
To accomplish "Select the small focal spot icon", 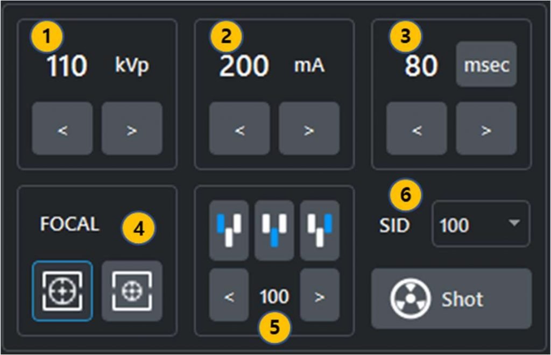I will tap(132, 291).
